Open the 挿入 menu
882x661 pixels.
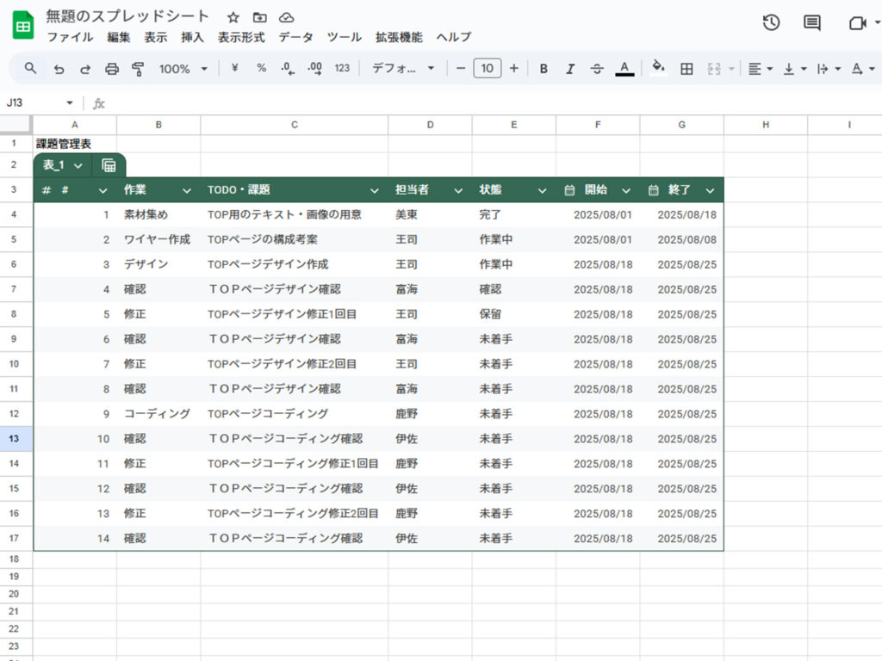(x=192, y=37)
